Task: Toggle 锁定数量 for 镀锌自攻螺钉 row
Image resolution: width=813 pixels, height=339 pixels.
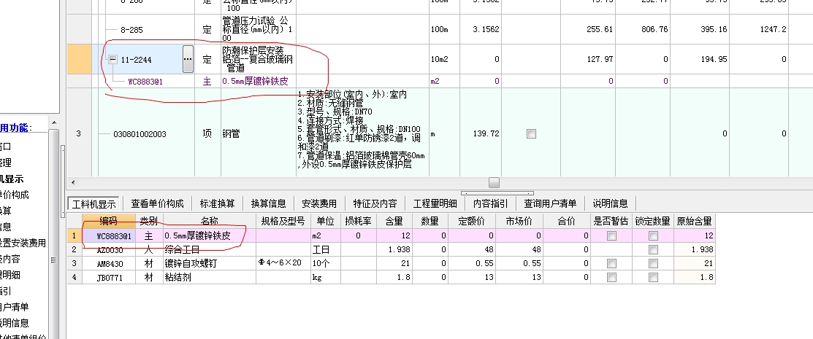Action: pyautogui.click(x=653, y=263)
